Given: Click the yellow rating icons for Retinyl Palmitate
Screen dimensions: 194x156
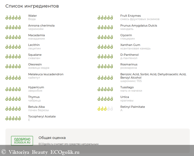Looking at the screenshot, I should [105, 109].
